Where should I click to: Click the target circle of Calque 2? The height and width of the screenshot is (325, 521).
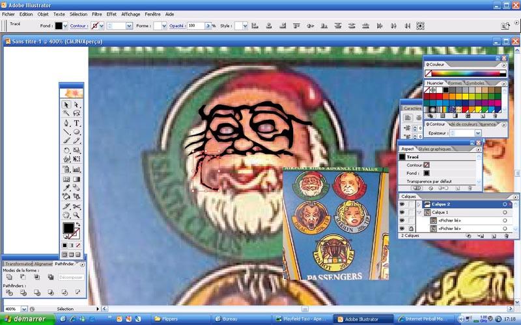(x=505, y=204)
